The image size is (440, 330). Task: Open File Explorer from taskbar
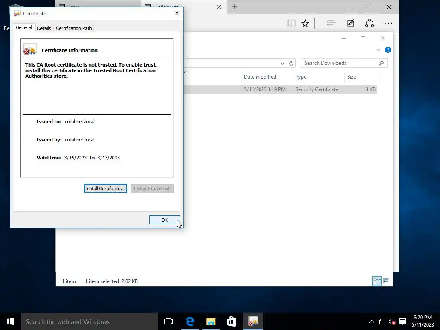tap(211, 321)
